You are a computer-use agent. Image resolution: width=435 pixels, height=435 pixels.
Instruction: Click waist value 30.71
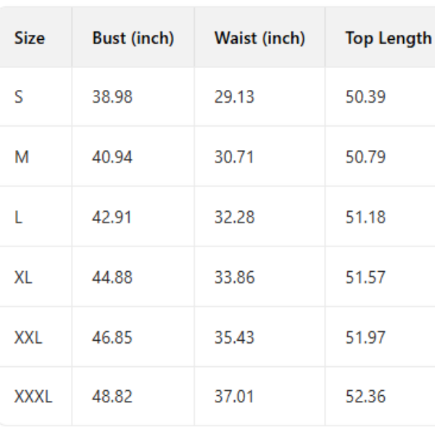(234, 157)
